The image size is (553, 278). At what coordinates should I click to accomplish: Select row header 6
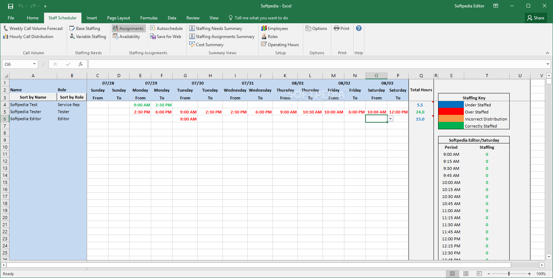coord(5,119)
